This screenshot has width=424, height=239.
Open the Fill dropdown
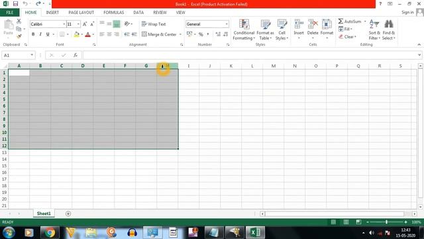[345, 29]
